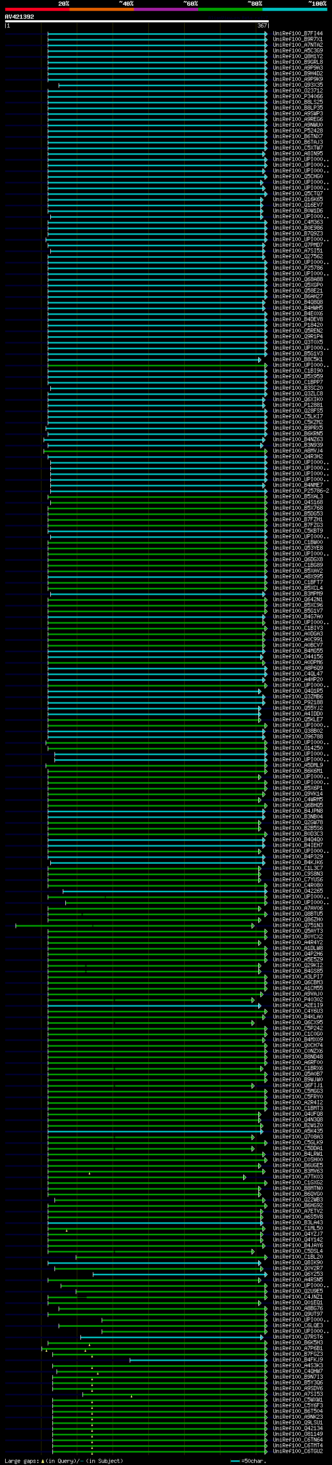The width and height of the screenshot is (332, 1465).
Task: Select the label UniRef100_Q6Y253
Action: [298, 1274]
